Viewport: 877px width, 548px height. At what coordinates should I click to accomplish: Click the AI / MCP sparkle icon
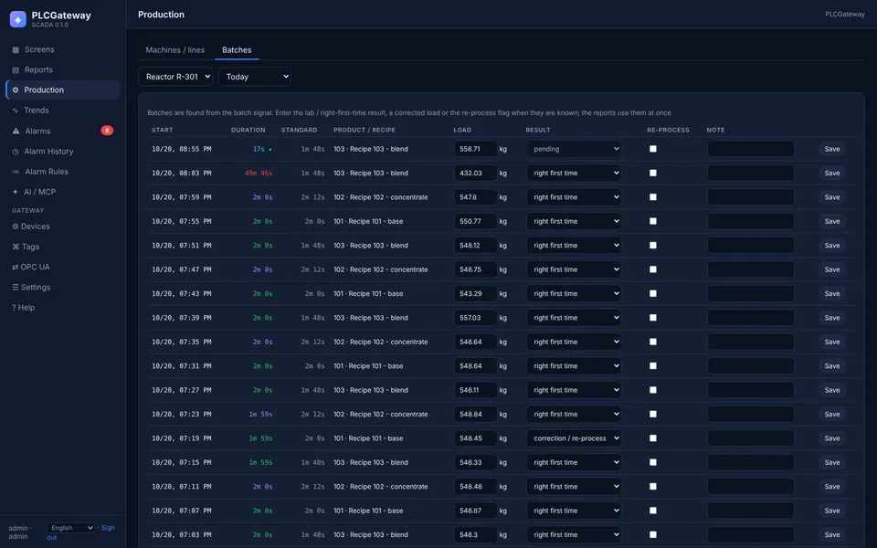[x=16, y=192]
